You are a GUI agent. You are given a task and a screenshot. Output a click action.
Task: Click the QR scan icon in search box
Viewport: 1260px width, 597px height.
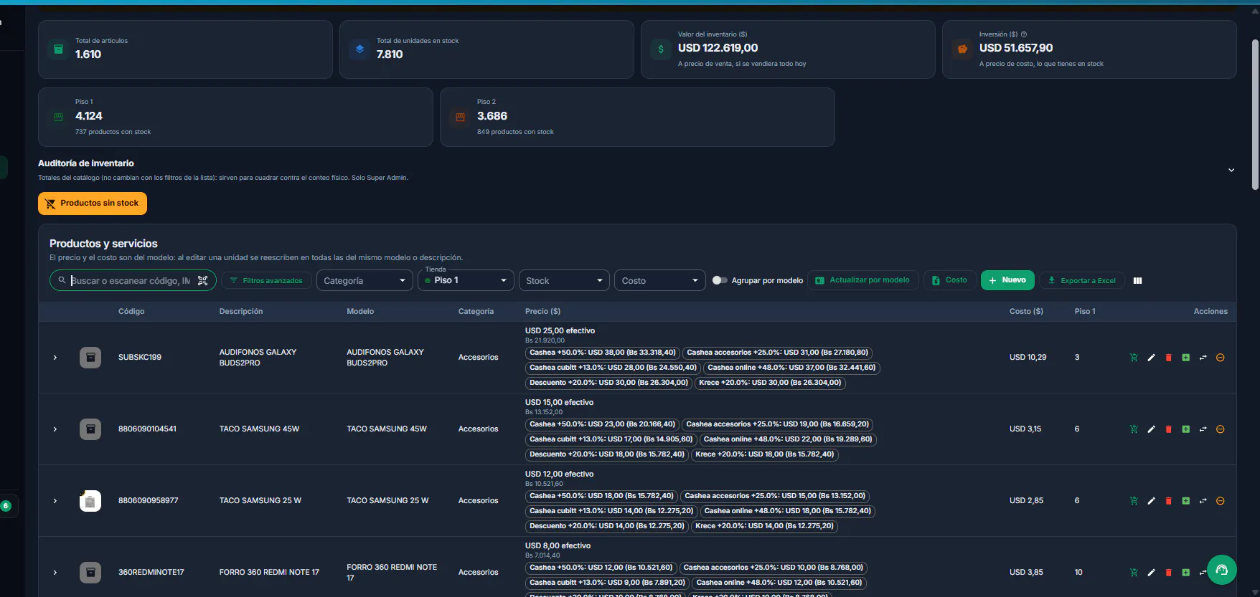(x=202, y=280)
